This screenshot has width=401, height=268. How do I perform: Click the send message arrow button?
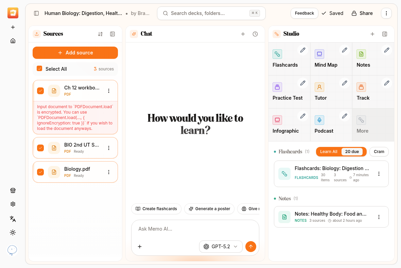pyautogui.click(x=251, y=247)
